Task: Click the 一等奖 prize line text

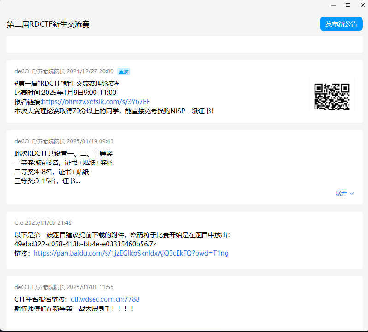Action: pyautogui.click(x=64, y=163)
